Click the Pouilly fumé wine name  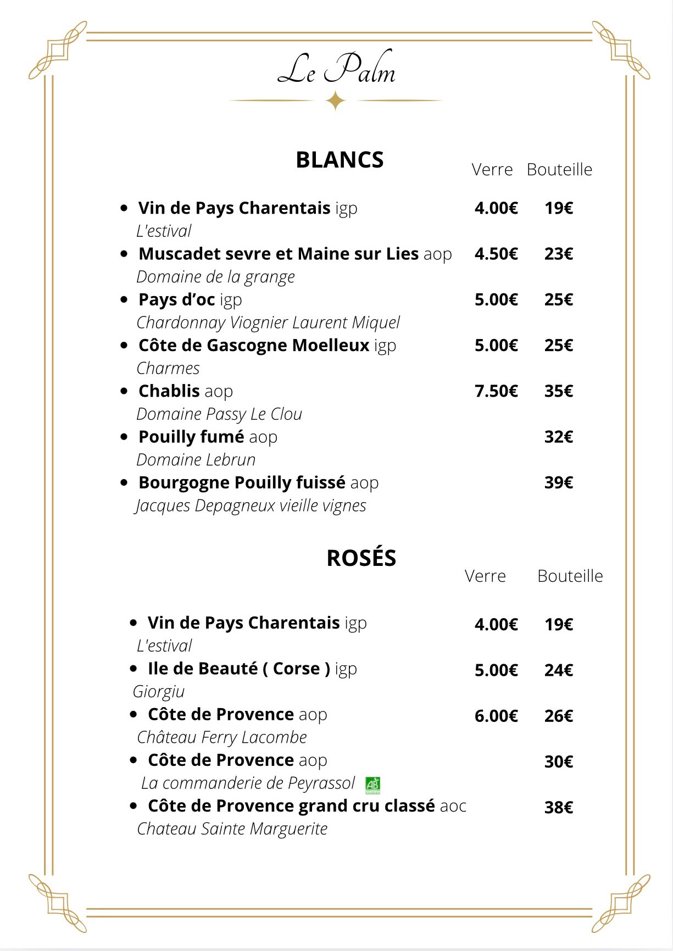(x=191, y=437)
